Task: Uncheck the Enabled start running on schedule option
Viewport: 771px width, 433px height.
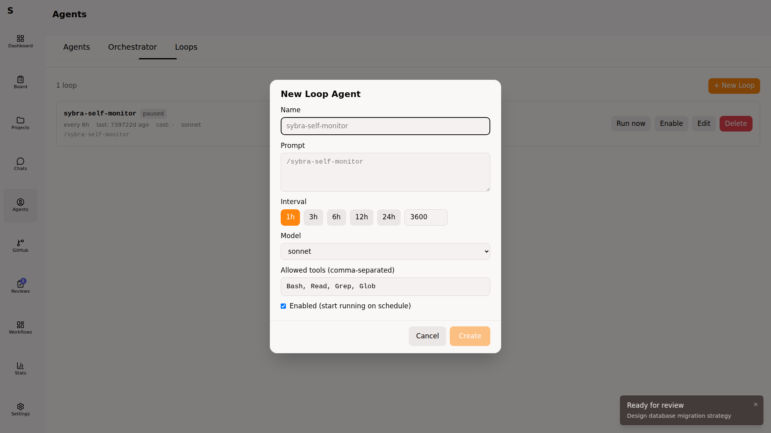Action: coord(284,306)
